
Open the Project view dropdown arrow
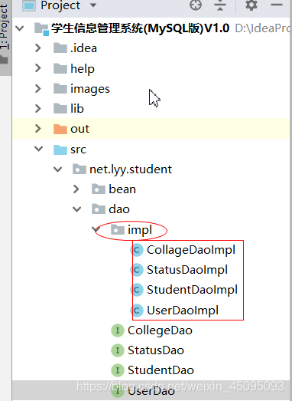click(93, 5)
